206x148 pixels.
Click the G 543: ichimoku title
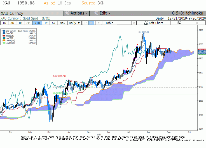click(x=188, y=13)
